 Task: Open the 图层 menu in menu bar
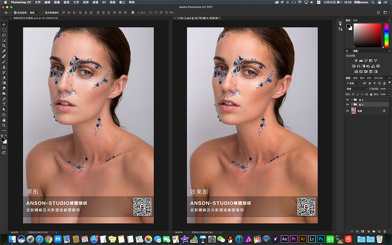(x=66, y=2)
